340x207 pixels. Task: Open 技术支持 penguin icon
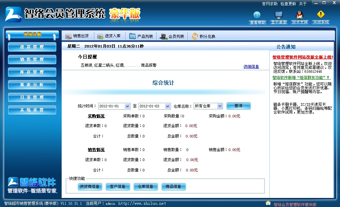click(299, 15)
